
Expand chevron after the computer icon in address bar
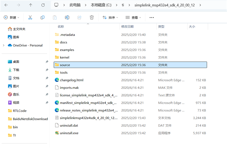[64, 5]
